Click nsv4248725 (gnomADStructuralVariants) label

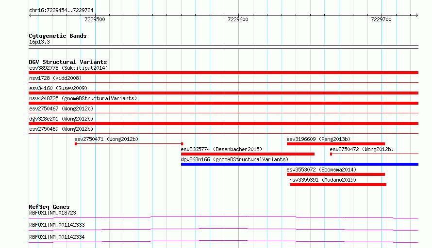[83, 98]
